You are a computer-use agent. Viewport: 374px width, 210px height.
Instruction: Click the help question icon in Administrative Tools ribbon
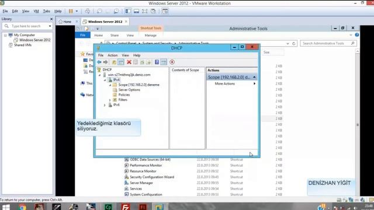coord(357,35)
